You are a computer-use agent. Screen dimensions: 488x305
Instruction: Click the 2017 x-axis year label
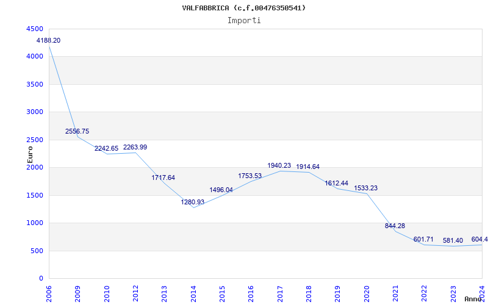280,294
